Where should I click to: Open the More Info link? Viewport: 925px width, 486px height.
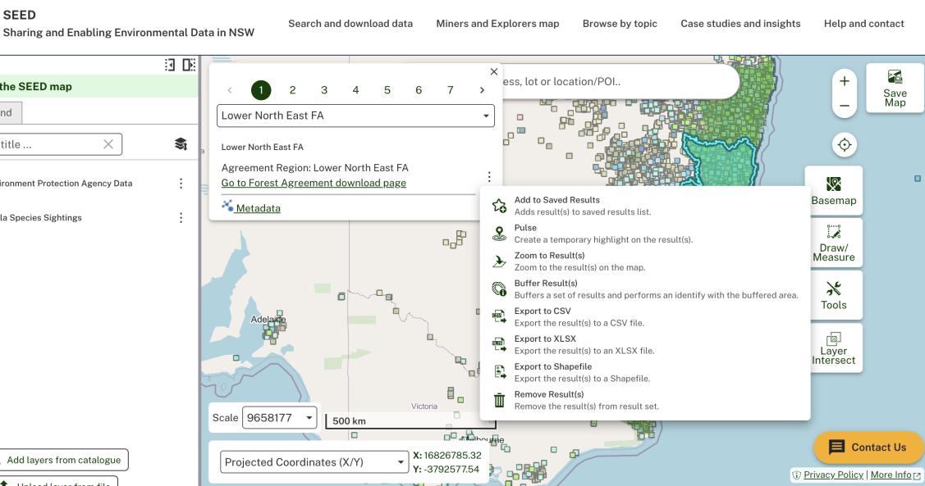pyautogui.click(x=891, y=475)
